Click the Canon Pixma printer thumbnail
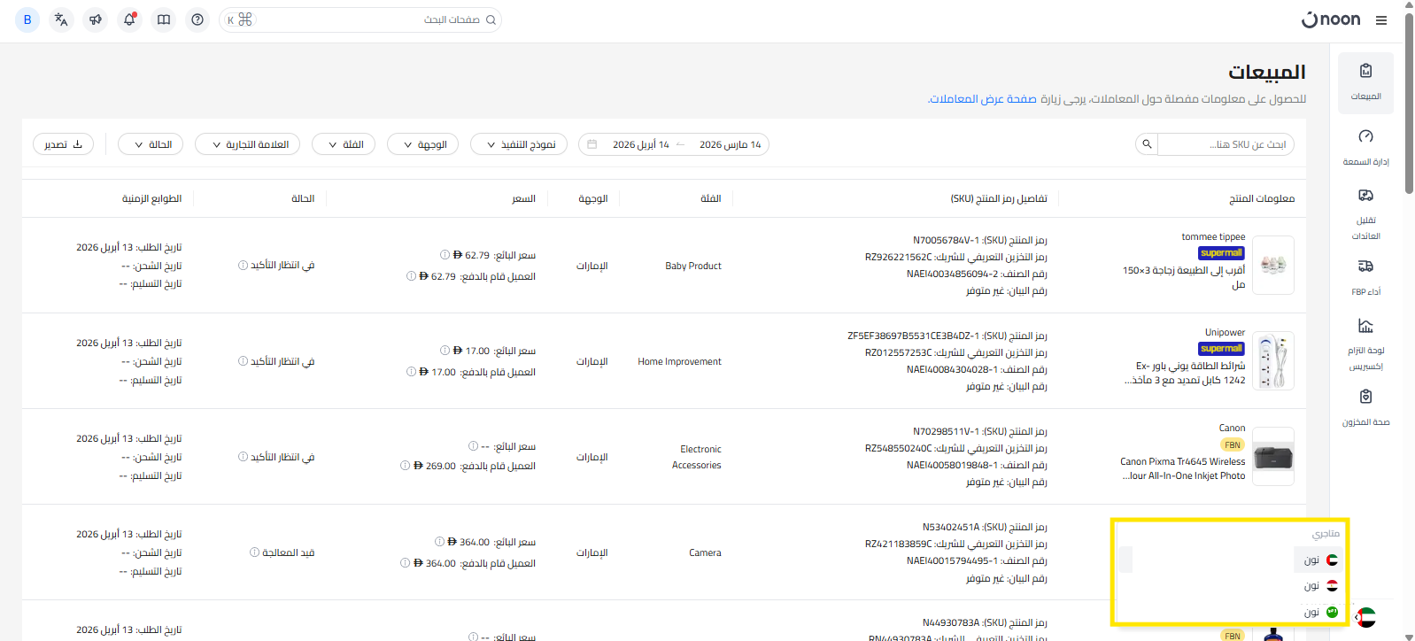The width and height of the screenshot is (1415, 641). click(1273, 457)
